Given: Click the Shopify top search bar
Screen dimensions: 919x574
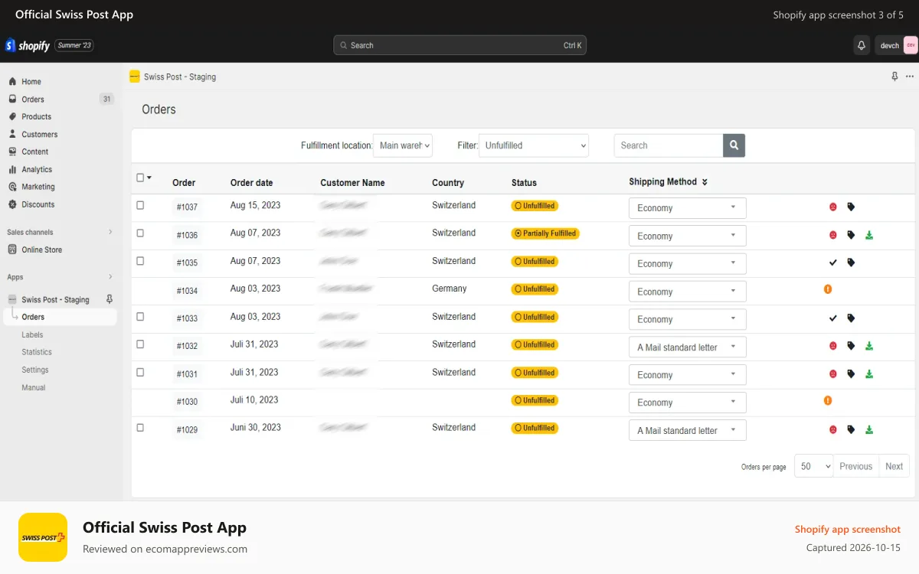Looking at the screenshot, I should [459, 45].
